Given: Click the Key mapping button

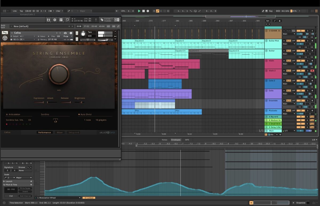Looking at the screenshot, I should point(271,11).
